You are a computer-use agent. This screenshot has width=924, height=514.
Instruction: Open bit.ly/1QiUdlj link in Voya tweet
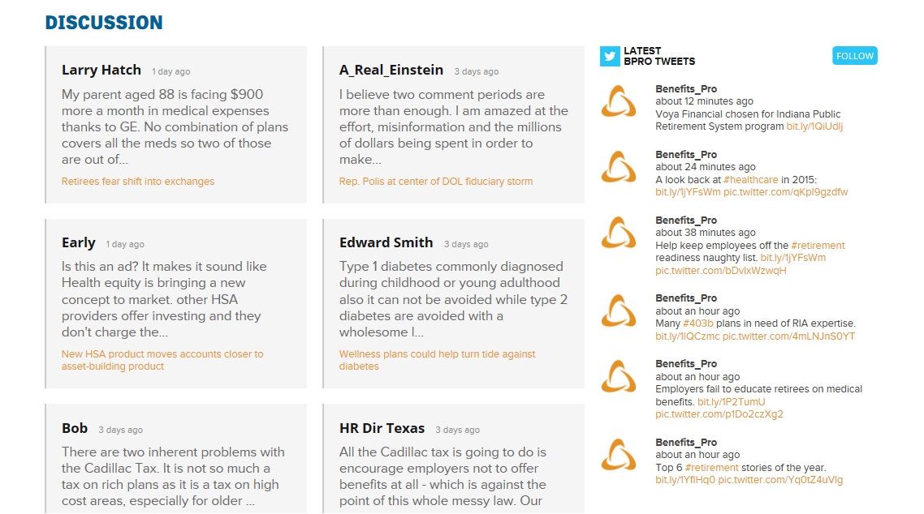(x=814, y=126)
